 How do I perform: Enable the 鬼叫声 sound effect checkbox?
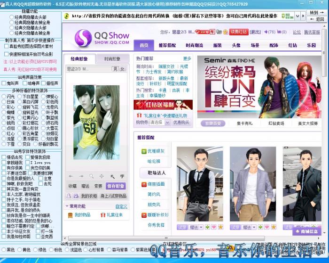(4, 83)
